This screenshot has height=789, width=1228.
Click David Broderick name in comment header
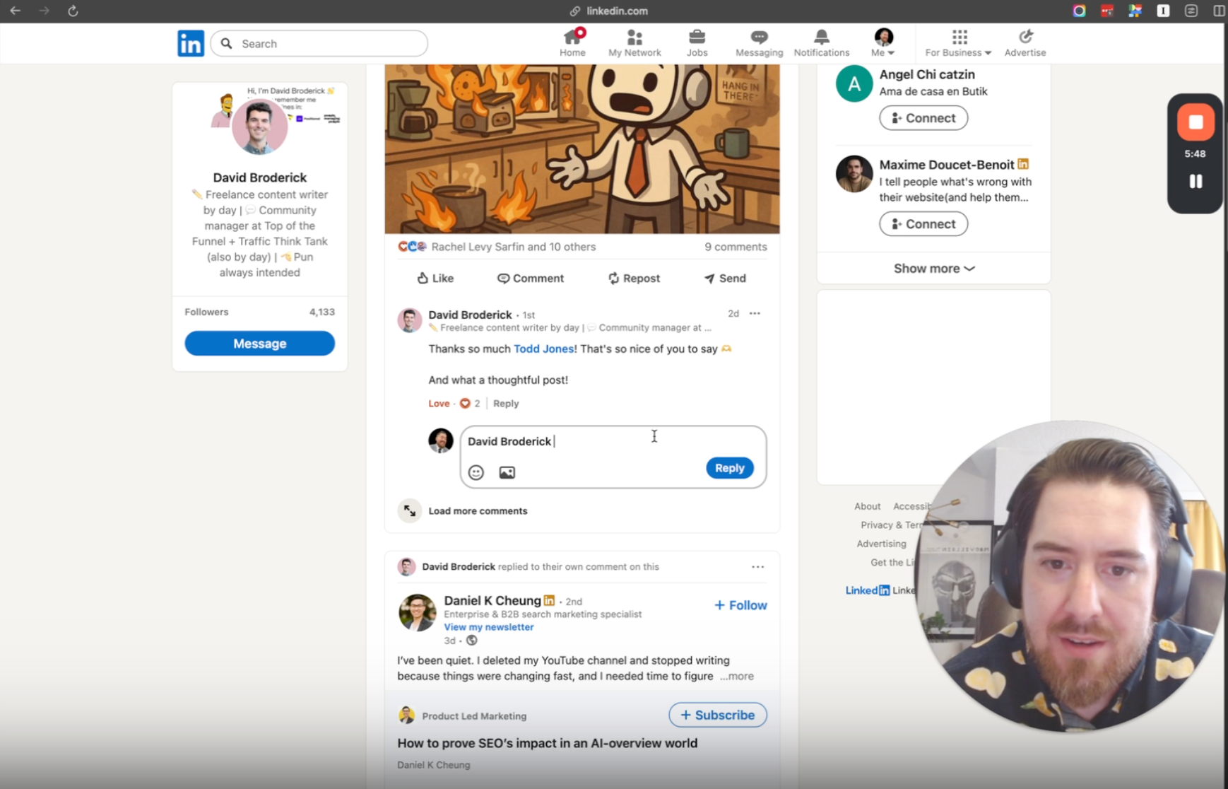(x=470, y=315)
